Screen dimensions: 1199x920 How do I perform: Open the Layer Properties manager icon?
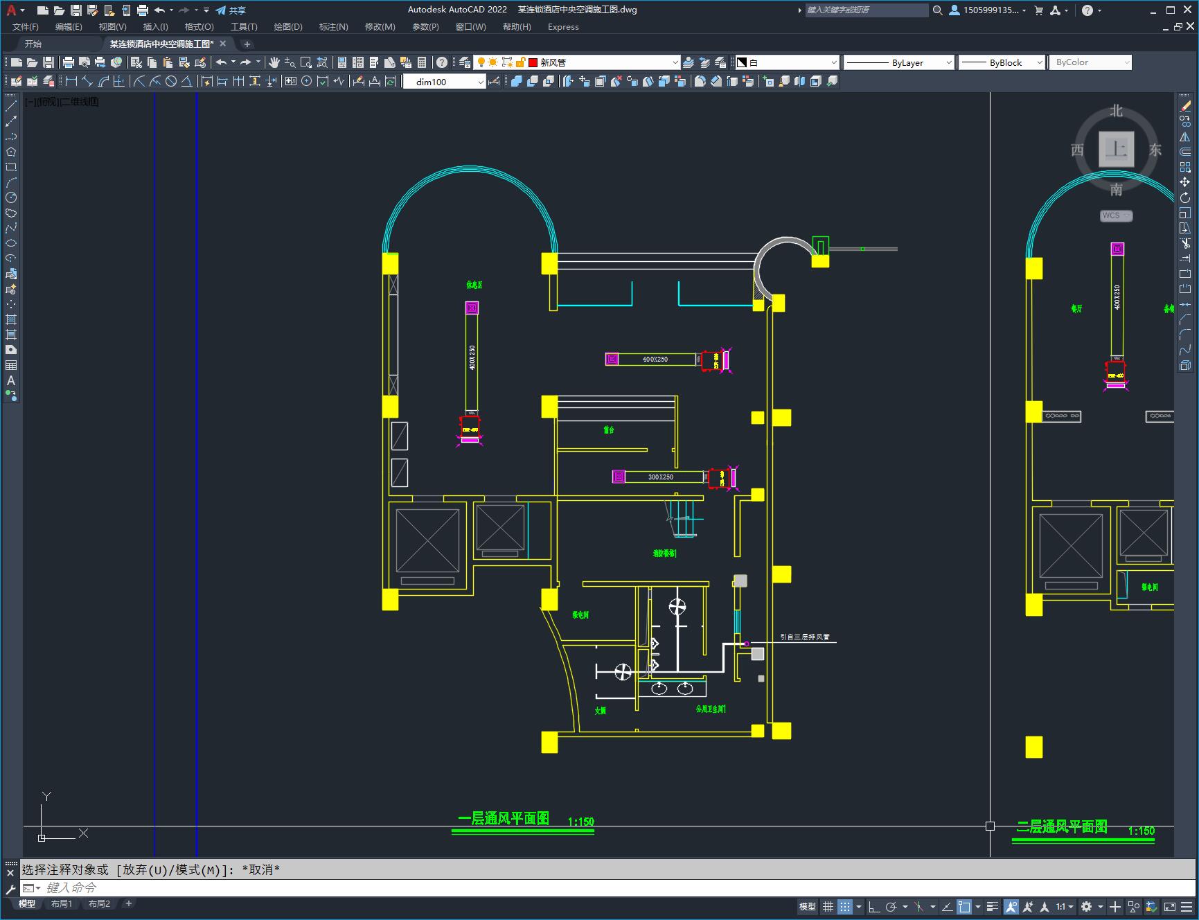pos(465,62)
